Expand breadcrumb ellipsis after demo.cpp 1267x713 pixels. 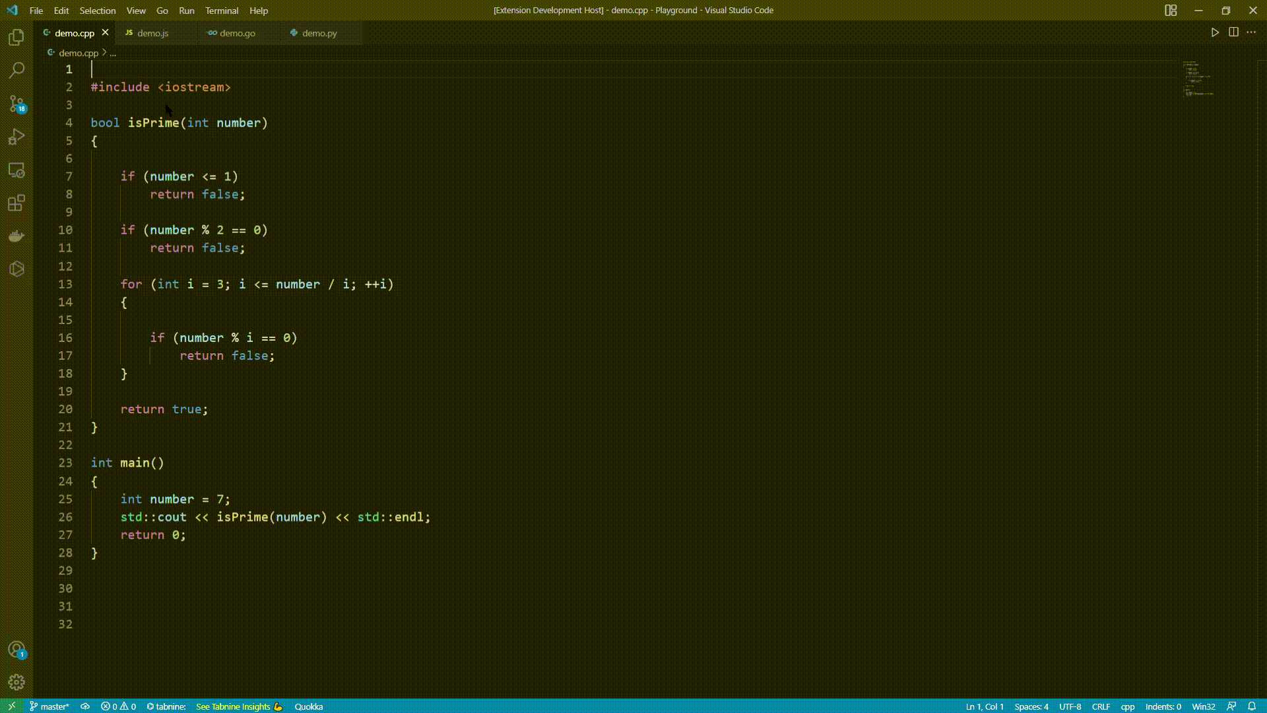click(113, 53)
